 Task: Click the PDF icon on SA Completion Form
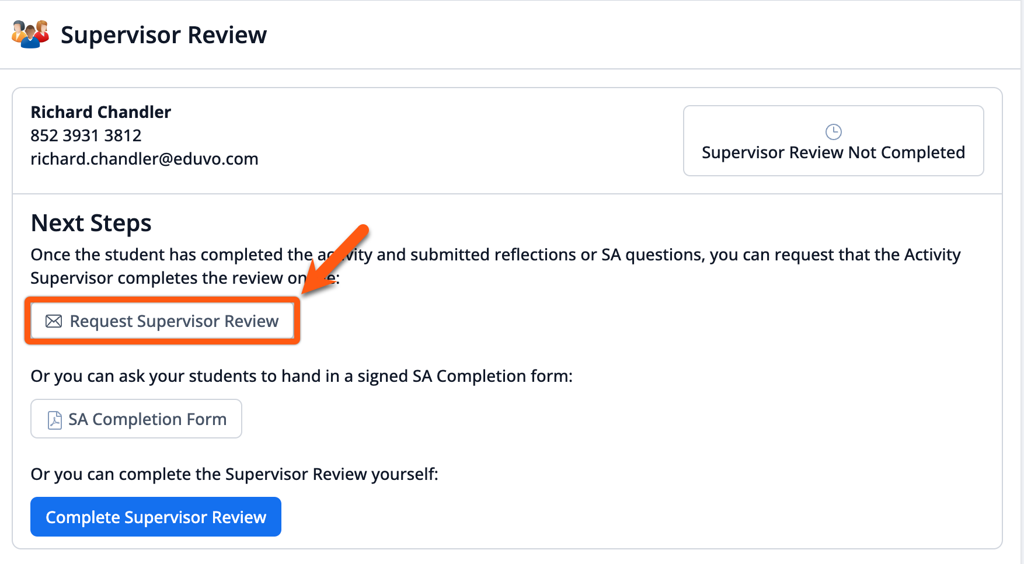(54, 420)
